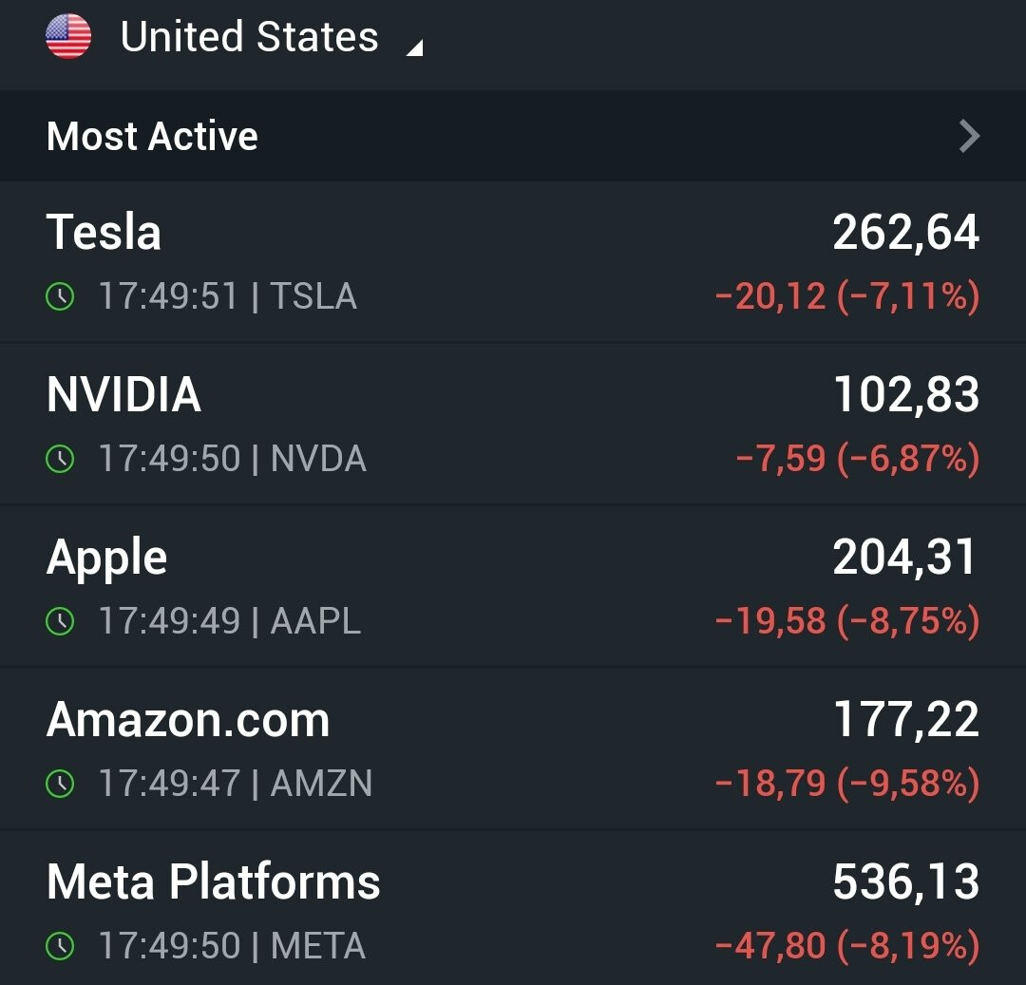Click the green clock icon beside NVDA
The width and height of the screenshot is (1026, 985).
[x=60, y=459]
